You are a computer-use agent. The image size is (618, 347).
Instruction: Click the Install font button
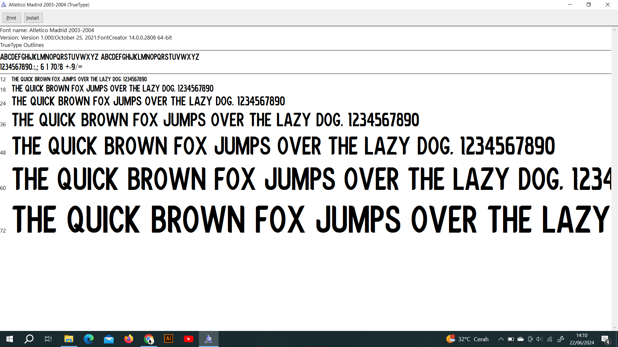pyautogui.click(x=33, y=18)
